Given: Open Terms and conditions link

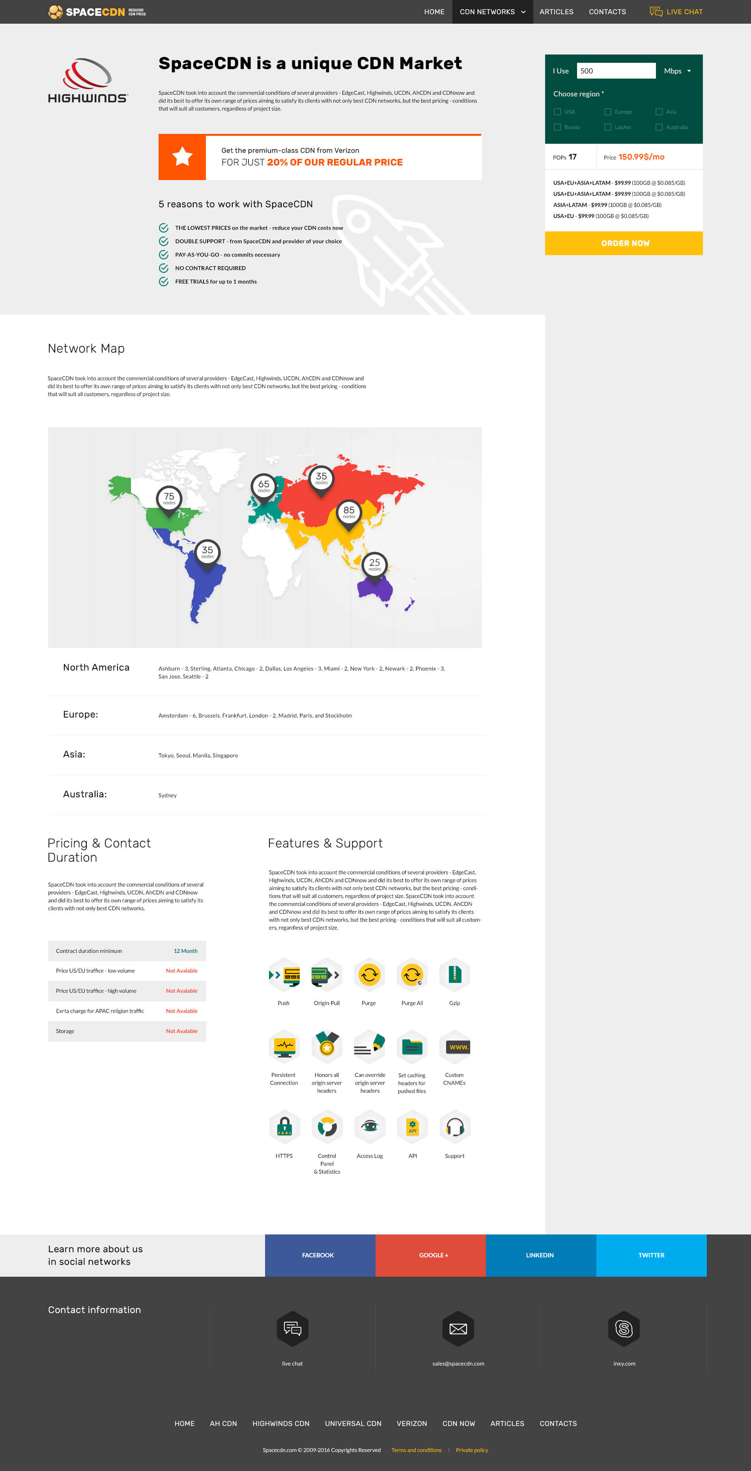Looking at the screenshot, I should click(x=416, y=1450).
